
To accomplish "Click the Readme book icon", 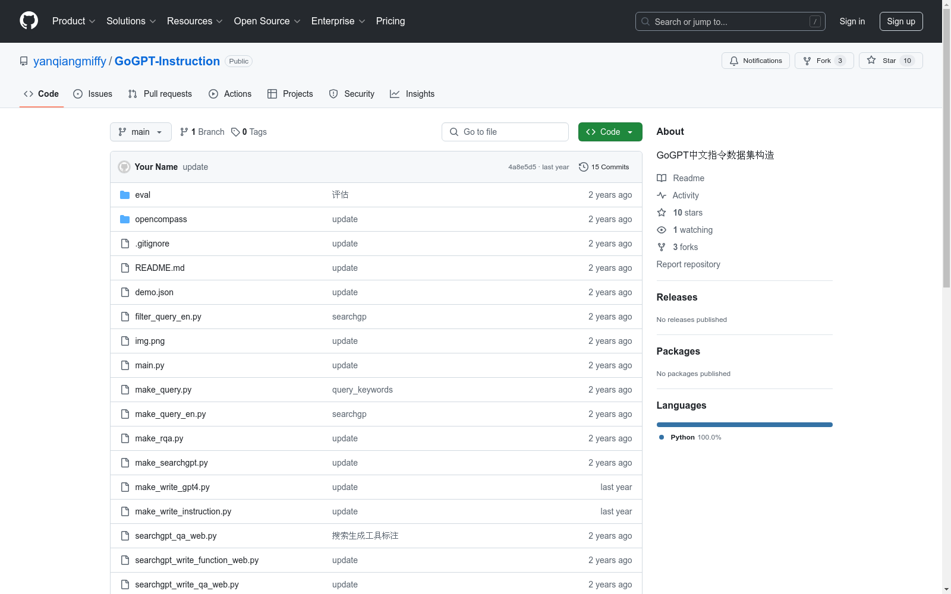I will (662, 178).
